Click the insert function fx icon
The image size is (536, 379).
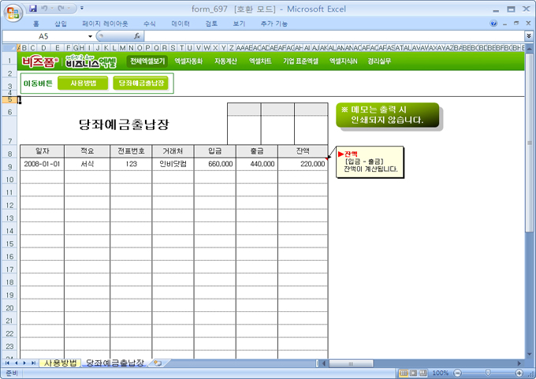[x=137, y=36]
